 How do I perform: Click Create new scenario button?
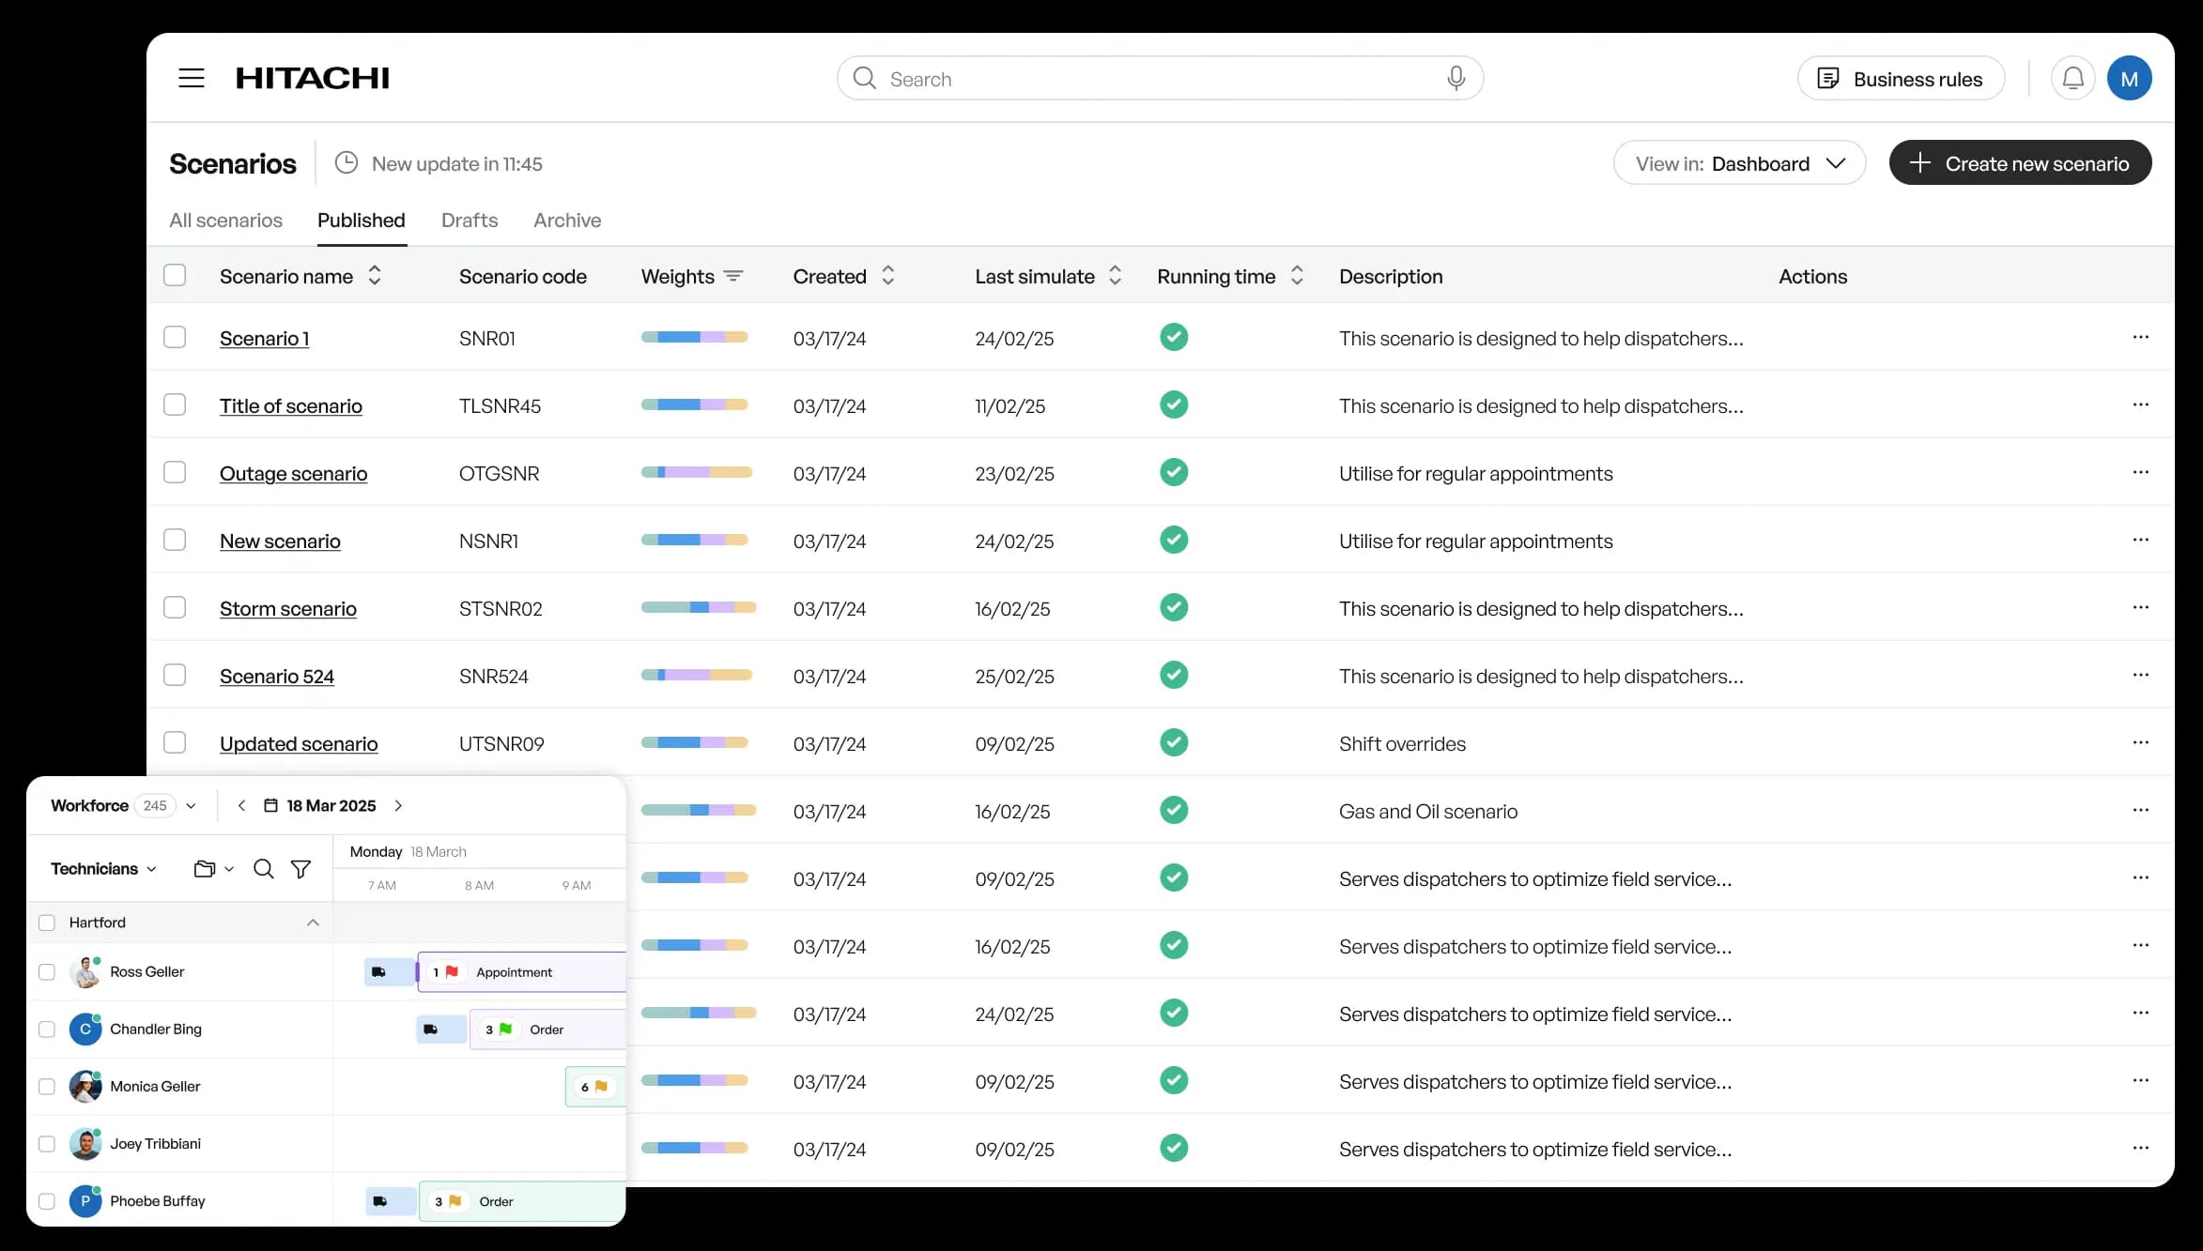point(2020,163)
